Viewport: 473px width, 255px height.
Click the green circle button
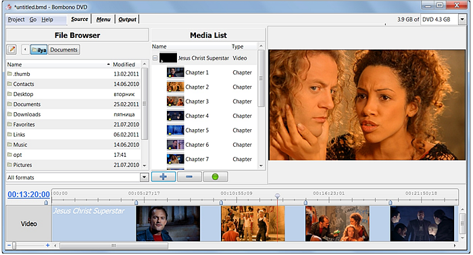[x=215, y=177]
